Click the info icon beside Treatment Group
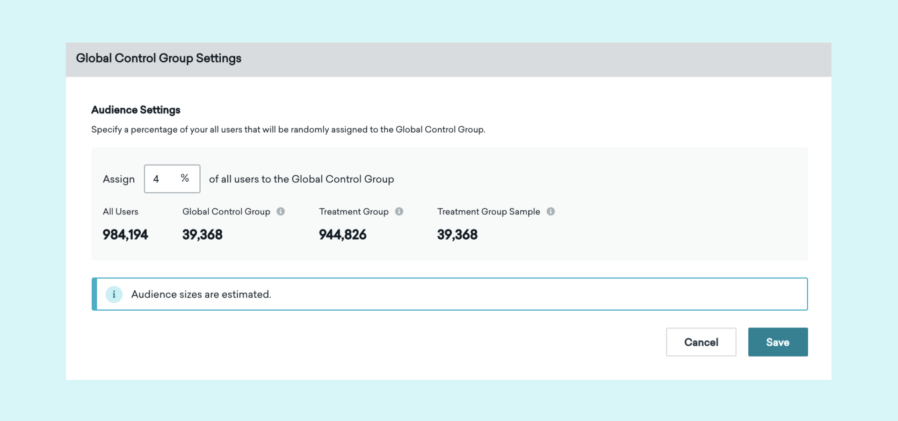898x421 pixels. tap(399, 211)
